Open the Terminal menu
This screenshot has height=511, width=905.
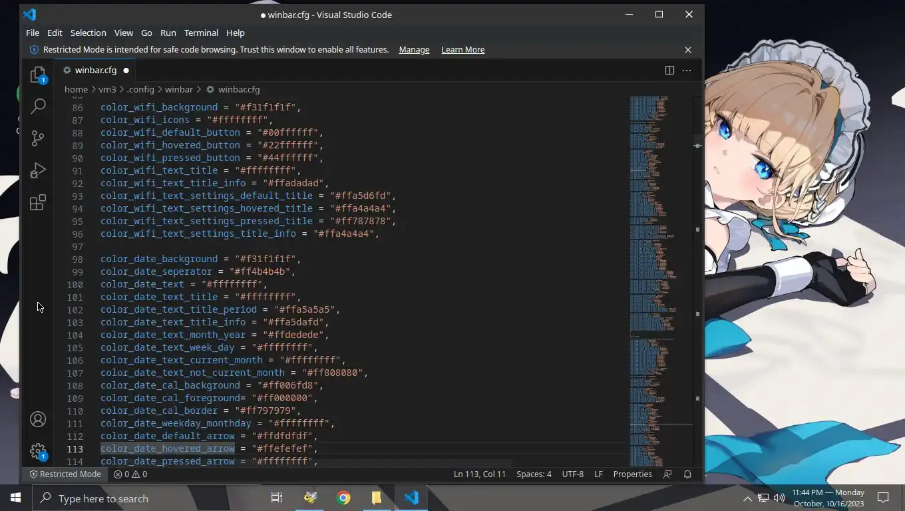(x=201, y=33)
